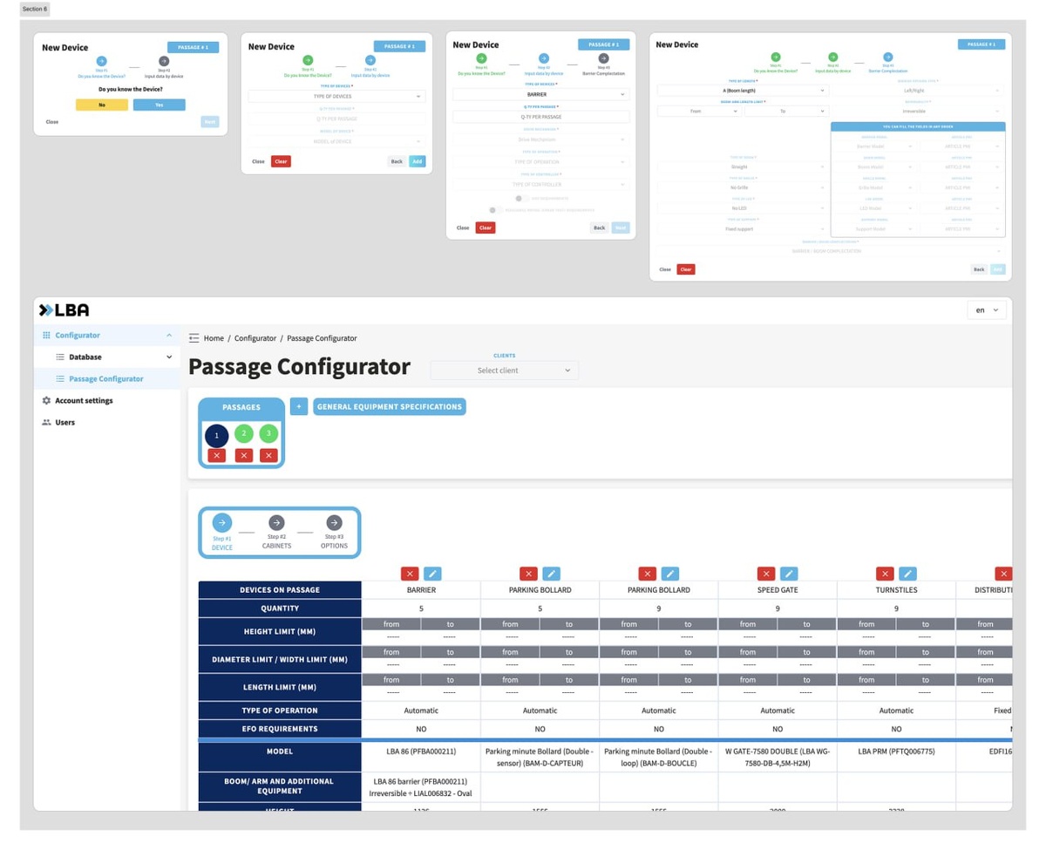This screenshot has height=850, width=1046.
Task: Delete the Parking Bollard column with quantity 5
Action: point(528,573)
